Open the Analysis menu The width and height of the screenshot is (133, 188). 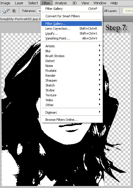pos(61,3)
